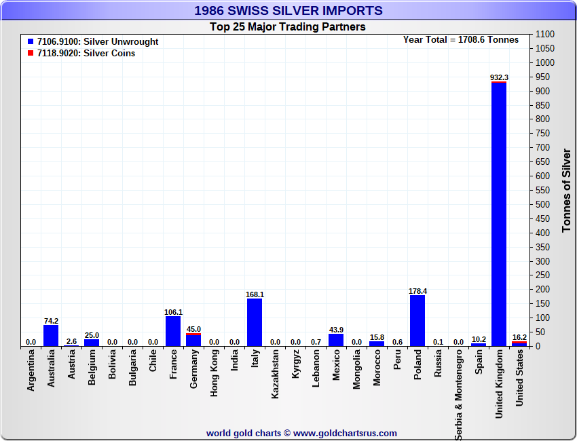Click the Italy bar
Image resolution: width=577 pixels, height=441 pixels.
(x=255, y=322)
